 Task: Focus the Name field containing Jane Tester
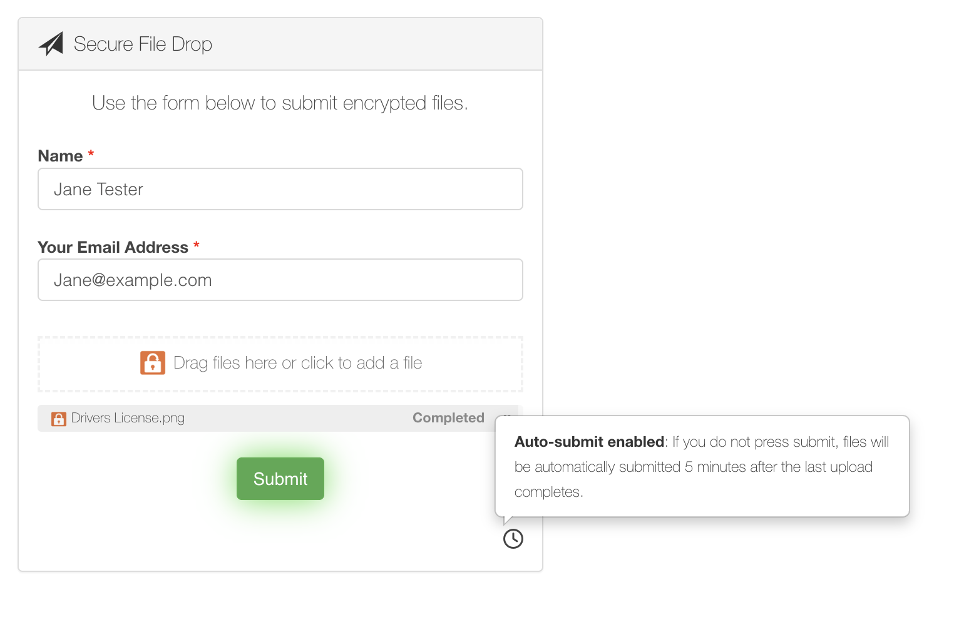[x=280, y=189]
